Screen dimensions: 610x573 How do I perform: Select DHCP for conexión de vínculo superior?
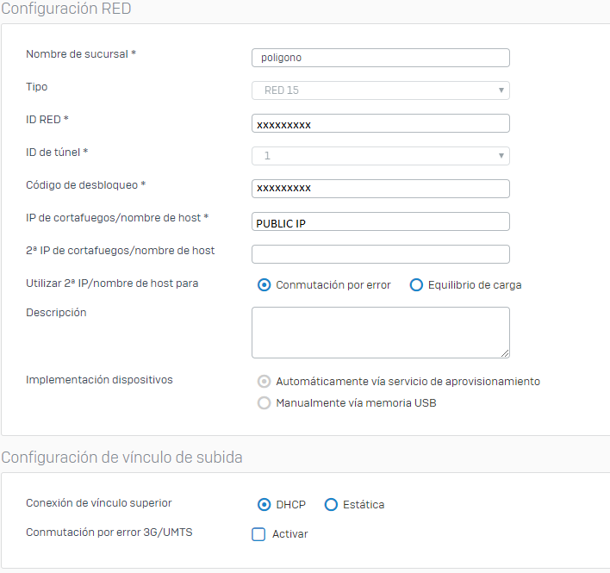click(265, 505)
